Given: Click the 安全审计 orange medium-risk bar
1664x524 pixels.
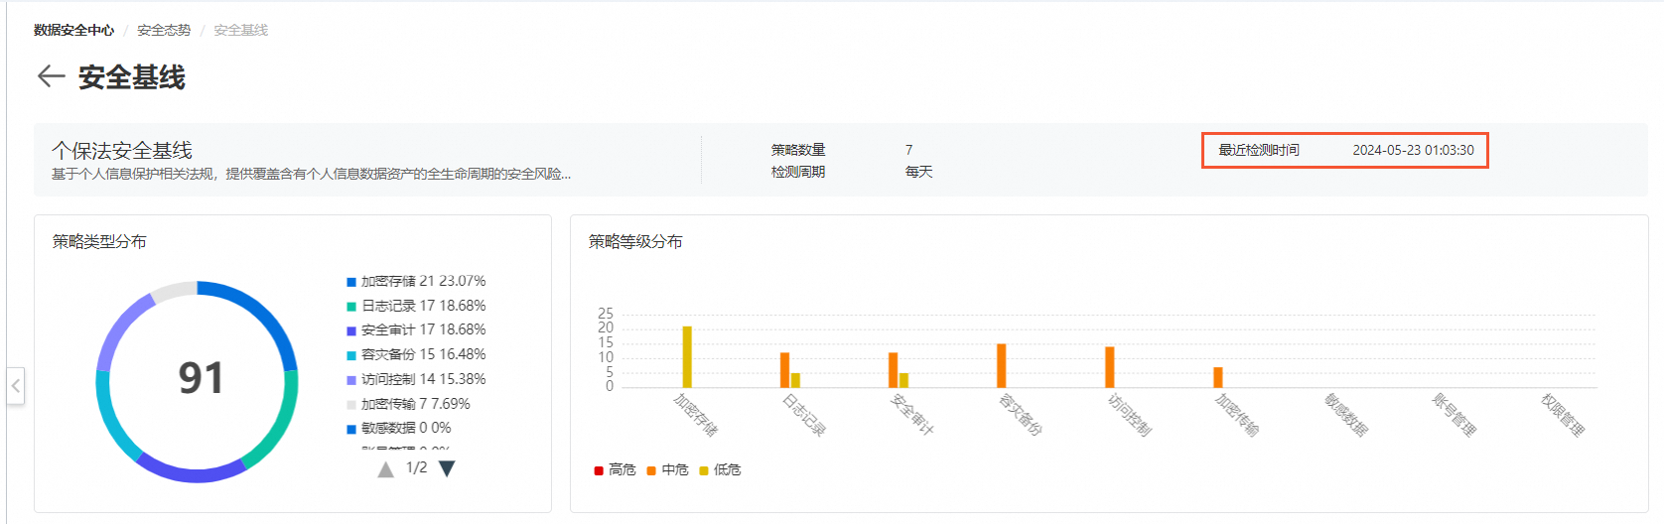Looking at the screenshot, I should [893, 370].
